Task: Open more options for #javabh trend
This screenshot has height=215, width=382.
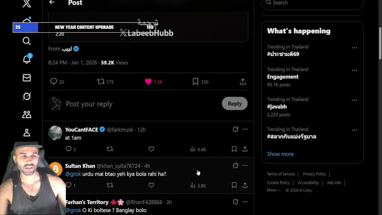Action: pyautogui.click(x=354, y=100)
